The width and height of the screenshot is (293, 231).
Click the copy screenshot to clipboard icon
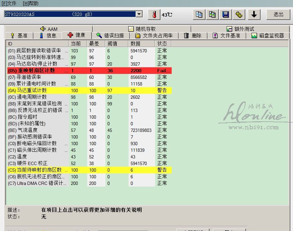point(212,15)
